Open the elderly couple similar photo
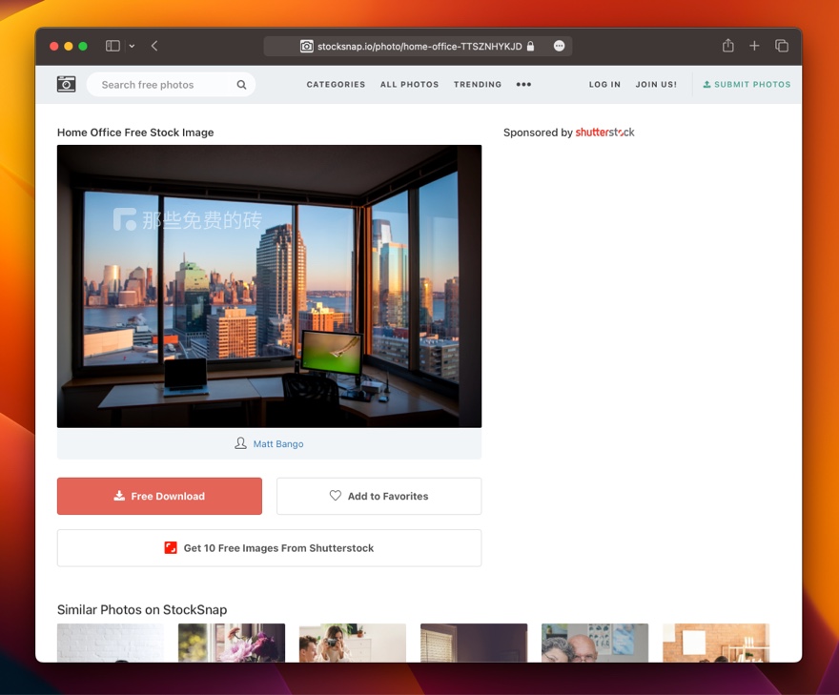The width and height of the screenshot is (839, 695). (595, 643)
